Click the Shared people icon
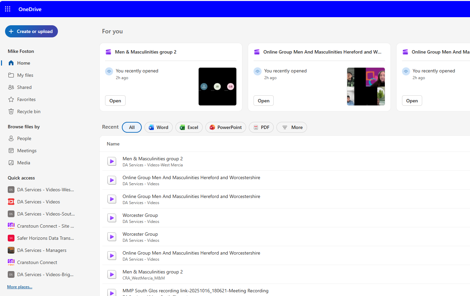Viewport: 470px width, 296px height. [x=11, y=87]
